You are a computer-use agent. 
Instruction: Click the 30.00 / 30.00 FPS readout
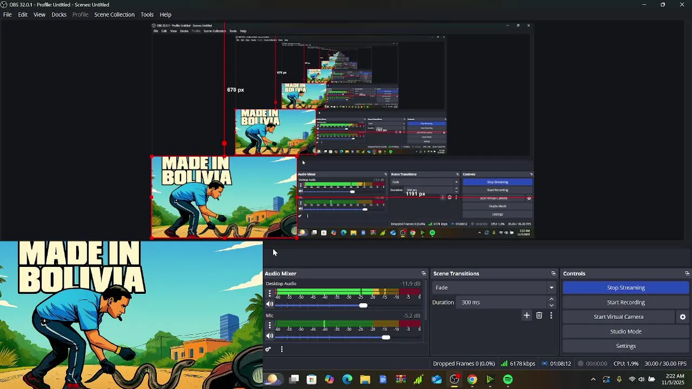pyautogui.click(x=666, y=364)
